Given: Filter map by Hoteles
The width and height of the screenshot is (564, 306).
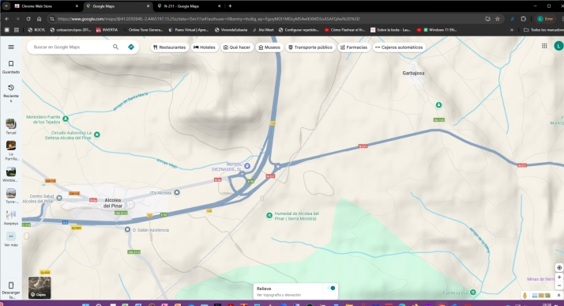Looking at the screenshot, I should (205, 47).
